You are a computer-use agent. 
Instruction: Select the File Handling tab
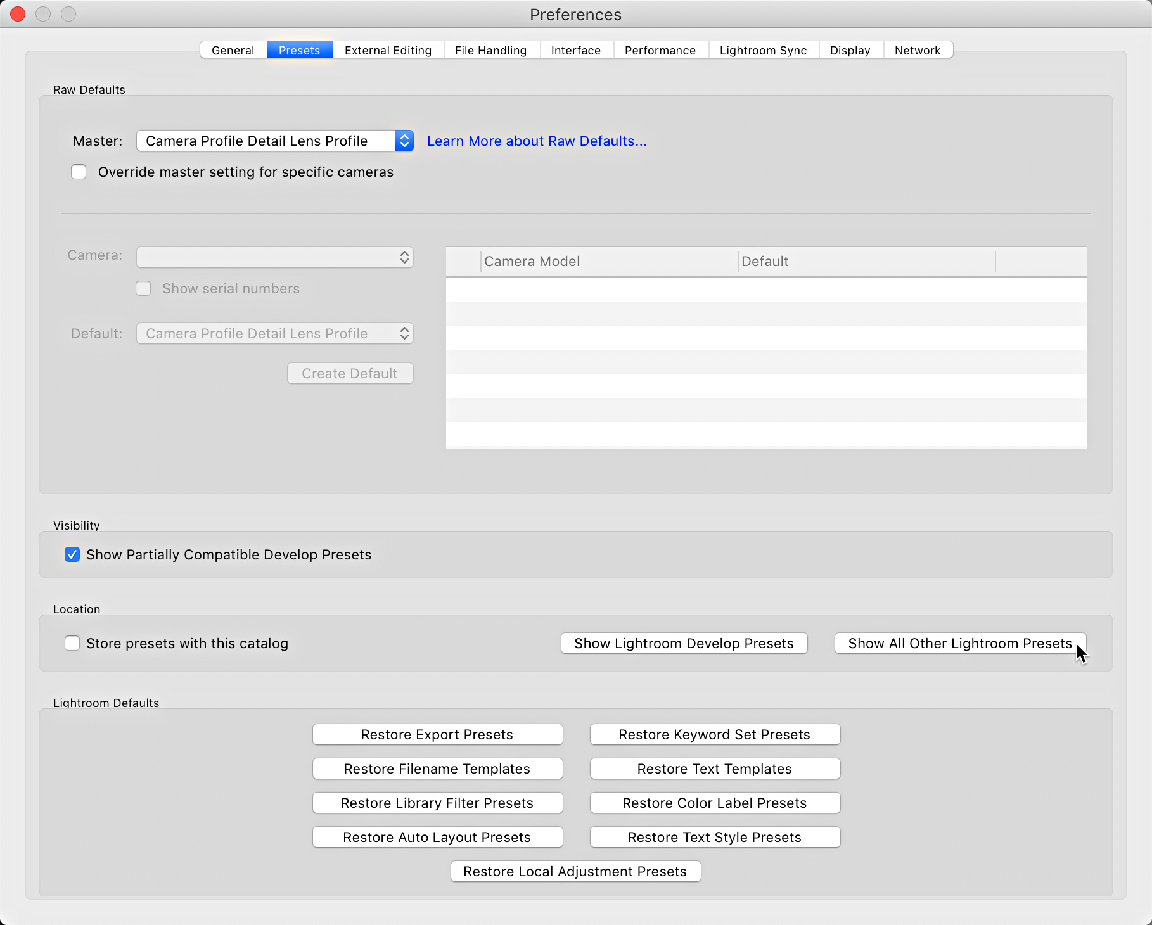pos(491,50)
